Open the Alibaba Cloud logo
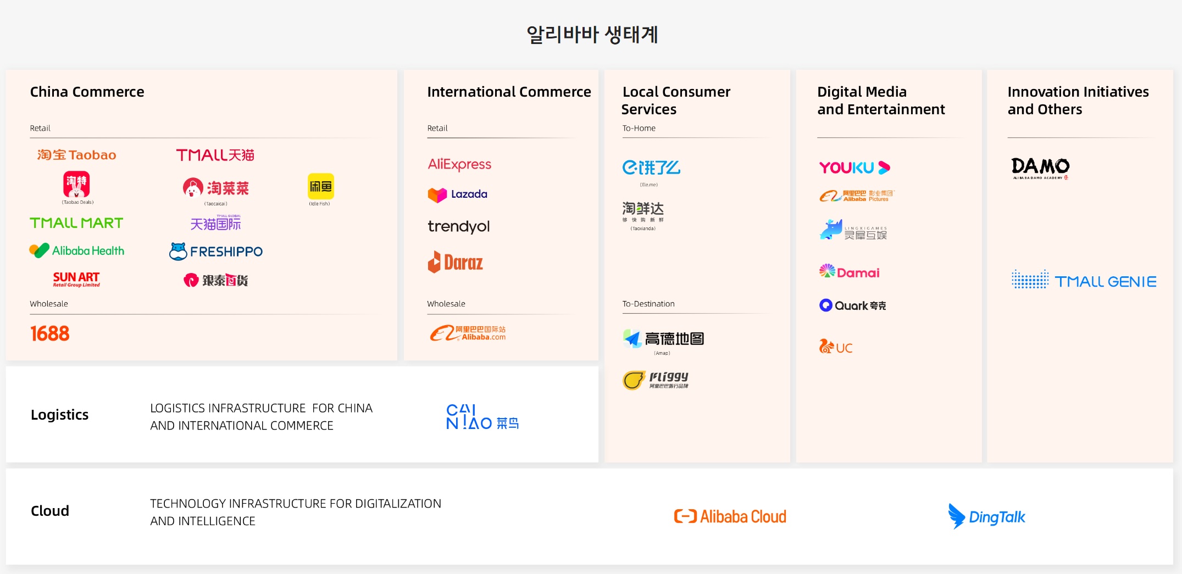Image resolution: width=1182 pixels, height=574 pixels. coord(730,516)
